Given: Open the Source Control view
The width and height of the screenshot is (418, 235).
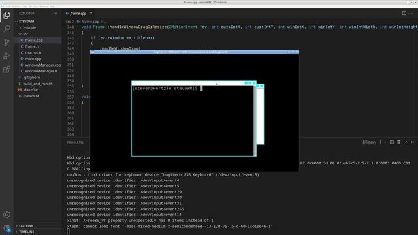Looking at the screenshot, I should 7,42.
